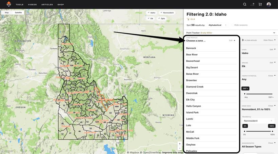Close the Draw Odds filter section
The image size is (278, 154).
pos(272,106)
